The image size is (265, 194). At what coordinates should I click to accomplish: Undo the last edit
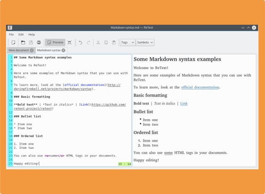click(81, 42)
